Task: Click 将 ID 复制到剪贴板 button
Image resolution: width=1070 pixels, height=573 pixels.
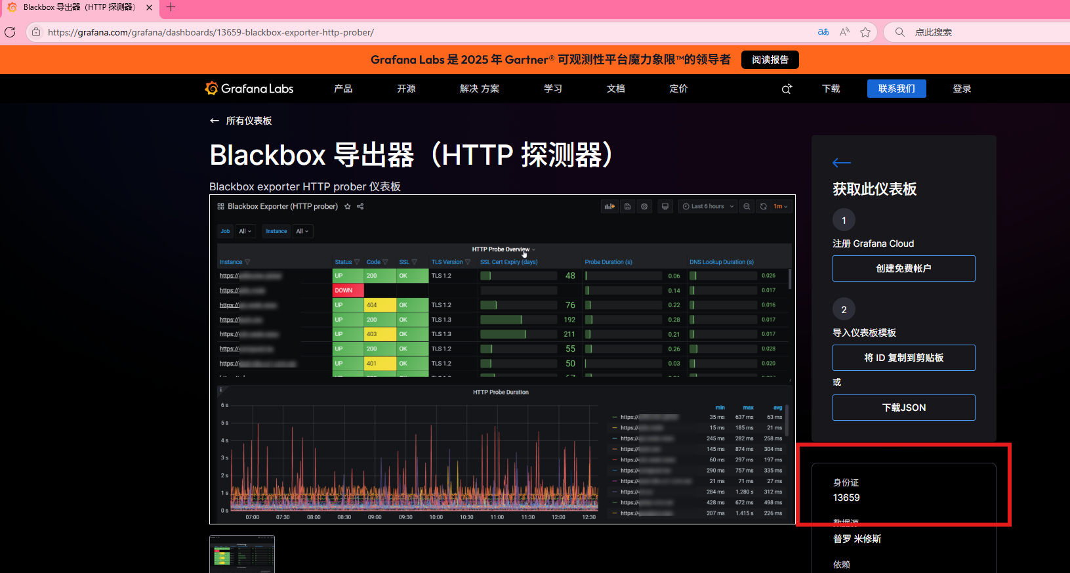Action: [904, 358]
